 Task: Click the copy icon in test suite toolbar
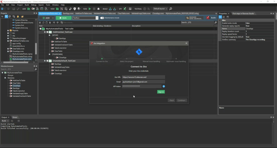tap(43, 23)
